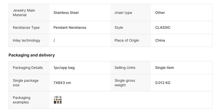Click the 'Stainless Steel' material value

[x=66, y=13]
